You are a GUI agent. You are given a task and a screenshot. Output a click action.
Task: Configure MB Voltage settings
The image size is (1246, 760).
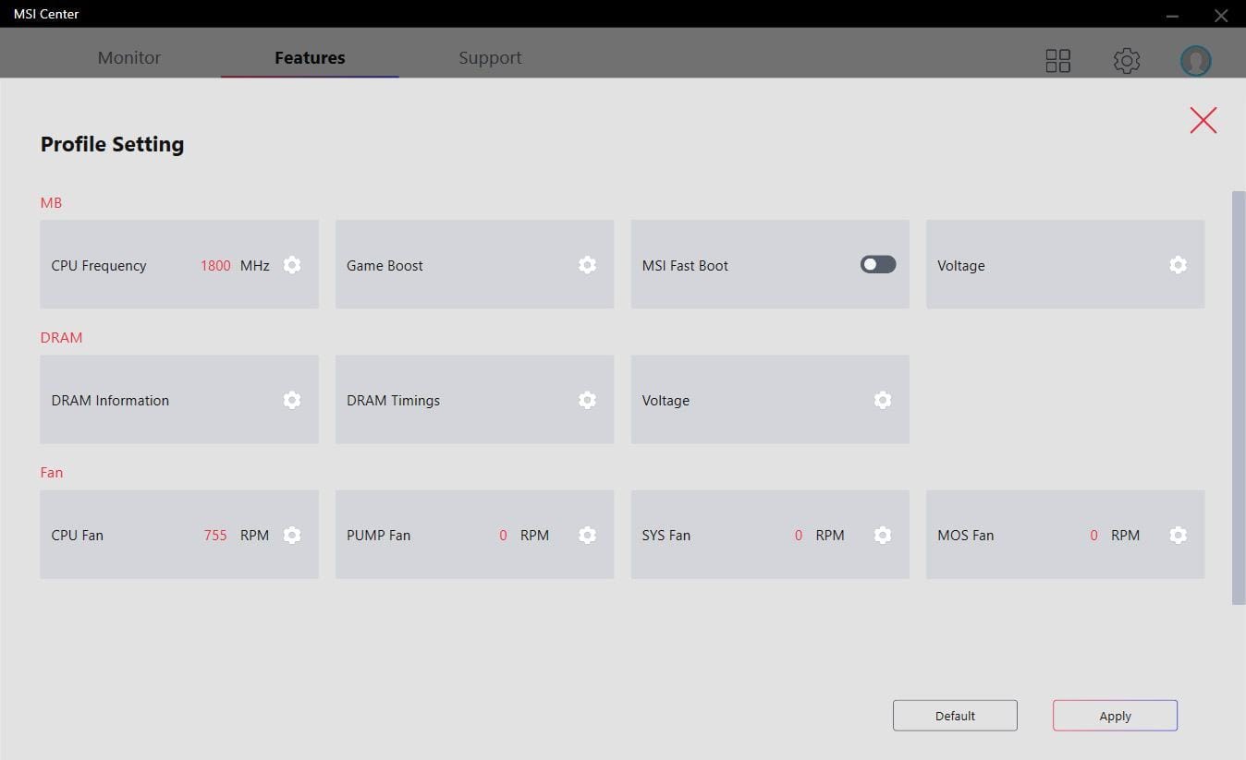(1178, 265)
